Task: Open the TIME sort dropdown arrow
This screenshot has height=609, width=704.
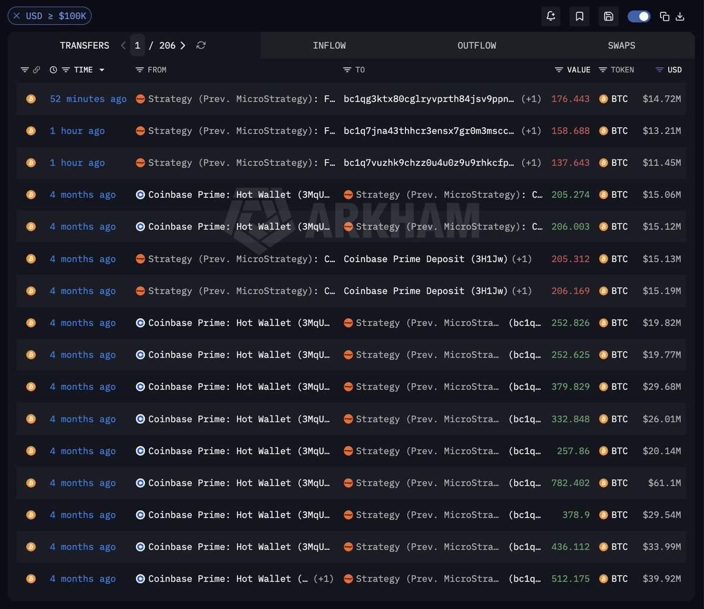Action: (x=101, y=70)
